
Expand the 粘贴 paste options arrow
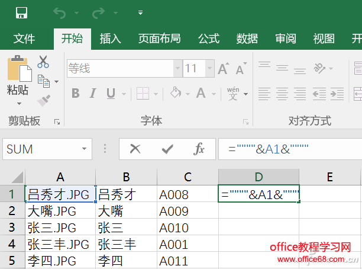(x=19, y=103)
